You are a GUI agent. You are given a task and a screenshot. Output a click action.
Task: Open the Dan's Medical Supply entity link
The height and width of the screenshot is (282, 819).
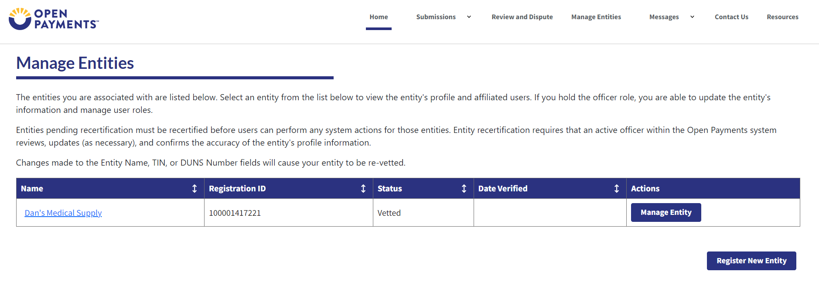[63, 213]
